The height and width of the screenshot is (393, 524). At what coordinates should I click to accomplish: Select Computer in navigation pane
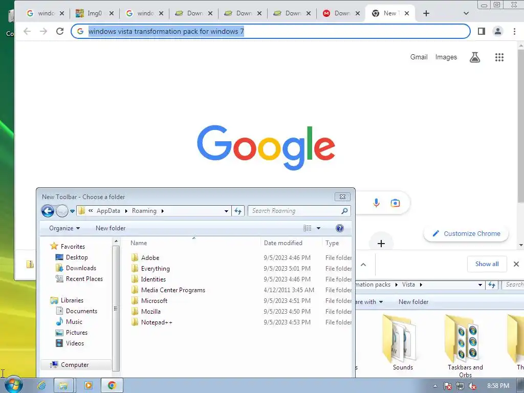point(75,364)
